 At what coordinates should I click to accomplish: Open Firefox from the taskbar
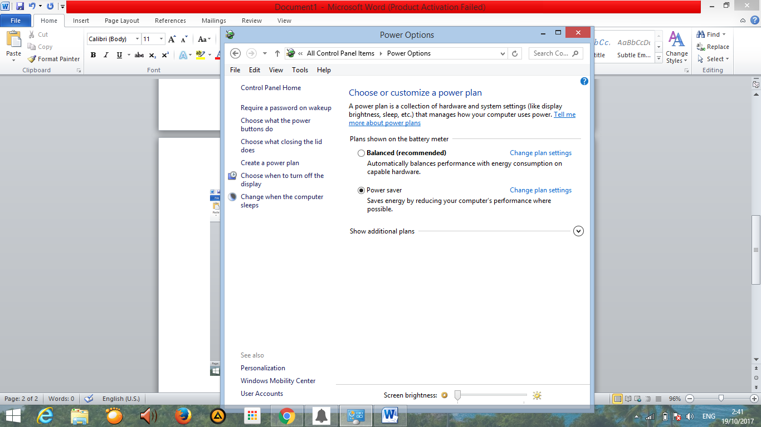(183, 415)
